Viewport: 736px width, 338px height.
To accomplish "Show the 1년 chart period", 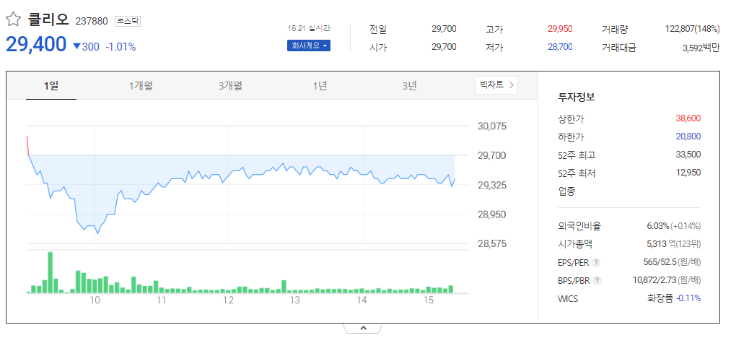I will 320,86.
